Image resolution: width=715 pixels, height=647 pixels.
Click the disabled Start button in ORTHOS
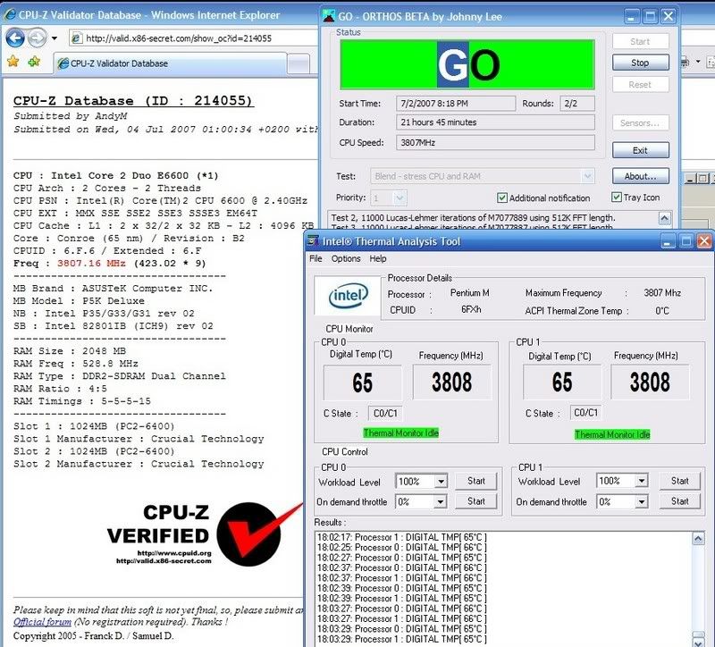pos(640,41)
